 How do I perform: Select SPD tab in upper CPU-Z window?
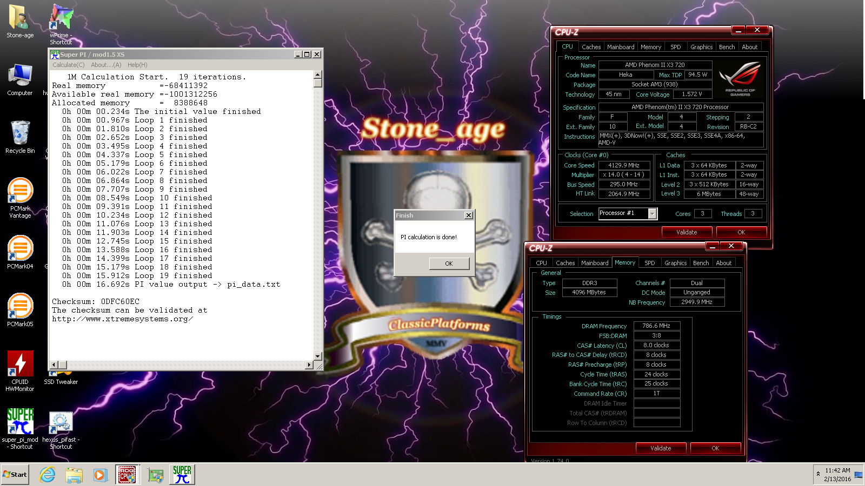tap(676, 47)
